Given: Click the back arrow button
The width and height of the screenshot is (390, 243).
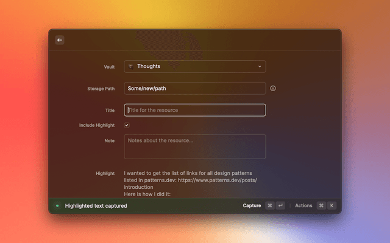Looking at the screenshot, I should 60,40.
